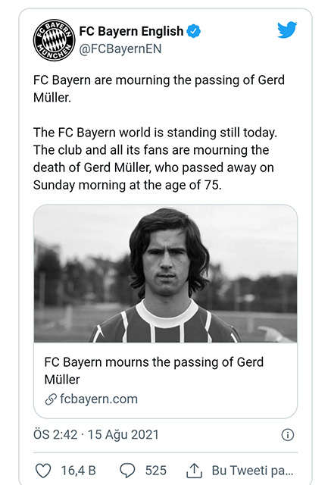Open the FC Bayern München profile avatar
Screen dimensions: 331x485
point(54,40)
